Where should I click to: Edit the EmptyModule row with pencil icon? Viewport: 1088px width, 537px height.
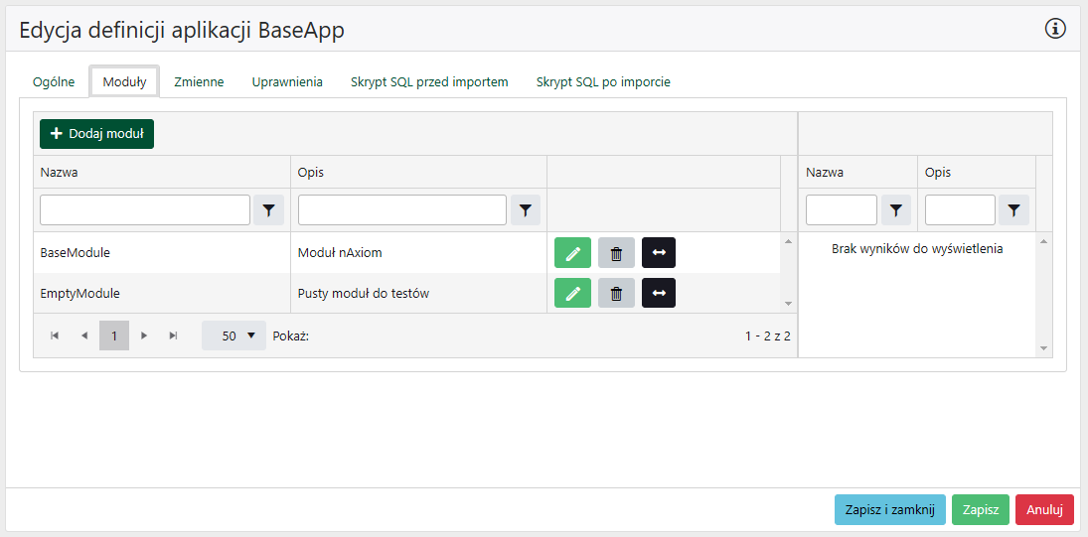(x=572, y=293)
